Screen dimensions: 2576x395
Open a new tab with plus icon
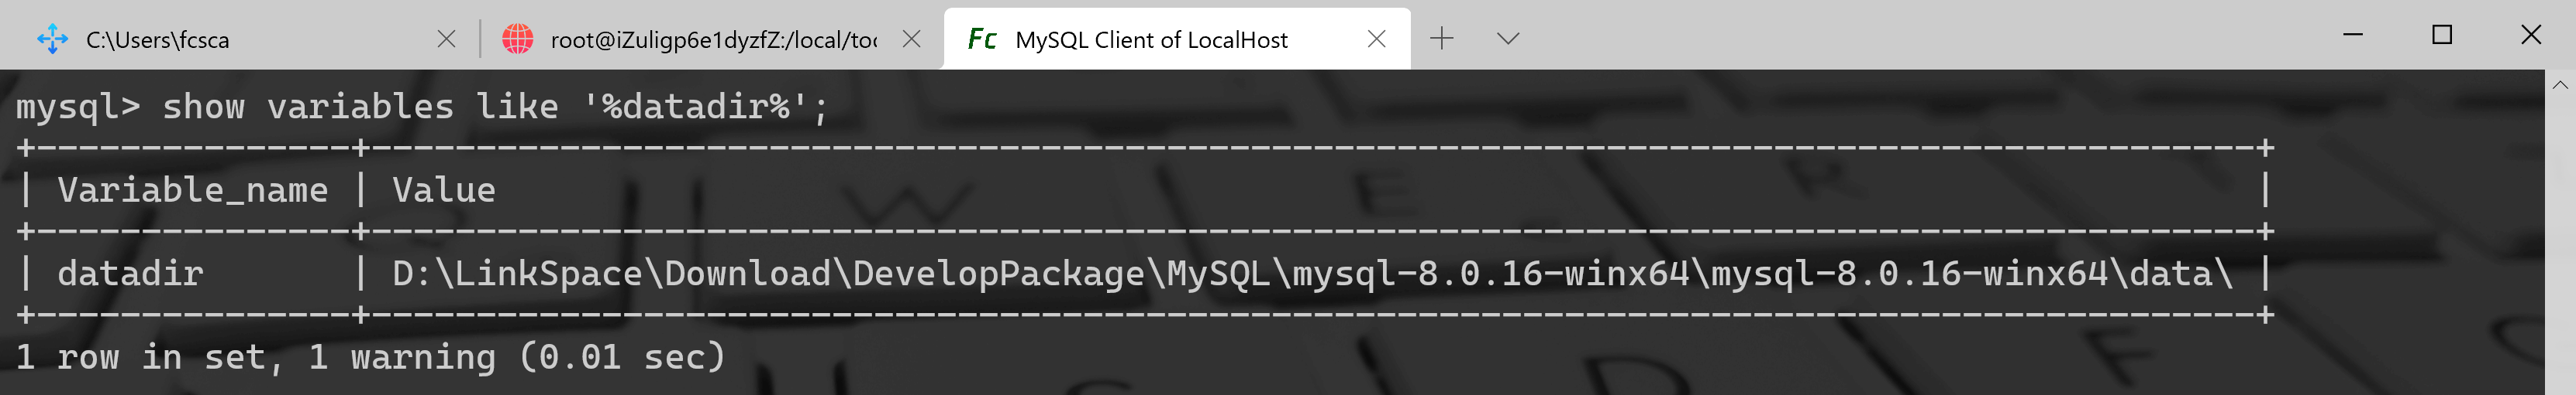[x=1441, y=39]
